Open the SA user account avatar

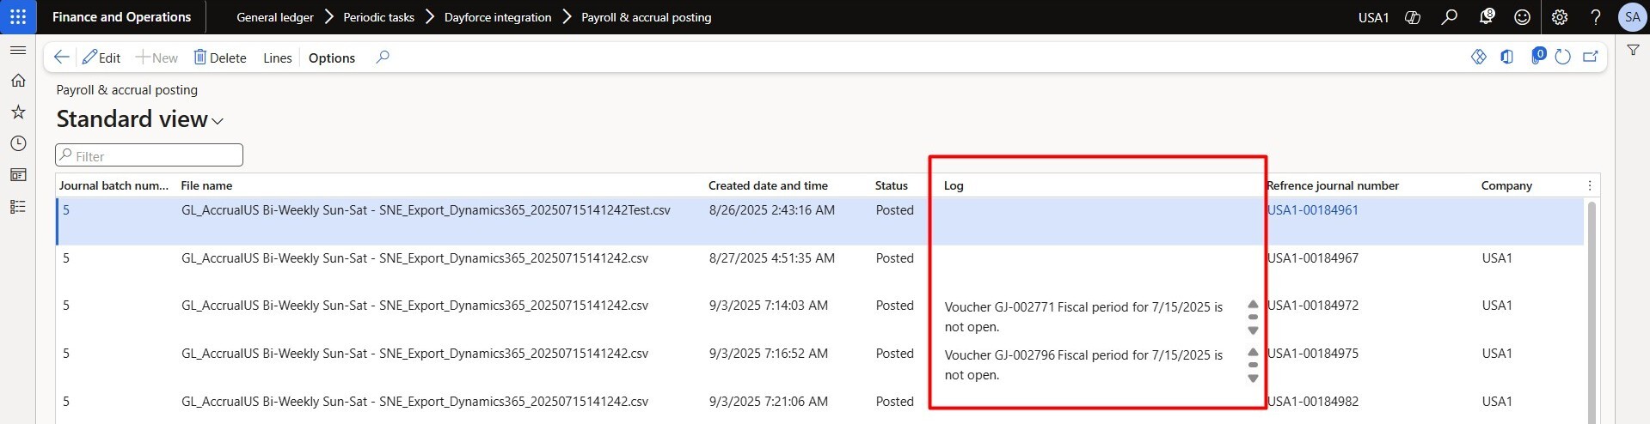pos(1632,17)
